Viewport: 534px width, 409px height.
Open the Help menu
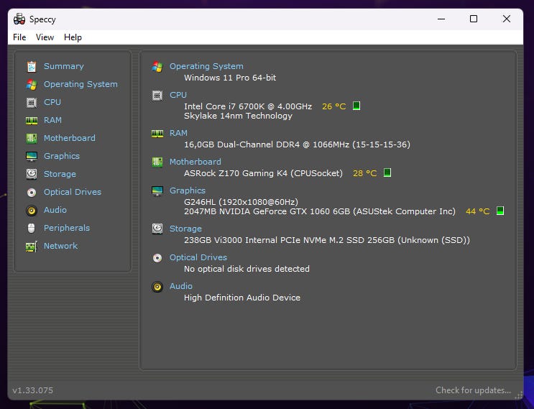(73, 37)
